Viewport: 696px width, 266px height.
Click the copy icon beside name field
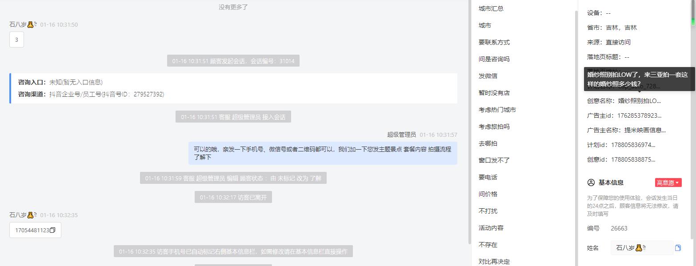pos(678,248)
